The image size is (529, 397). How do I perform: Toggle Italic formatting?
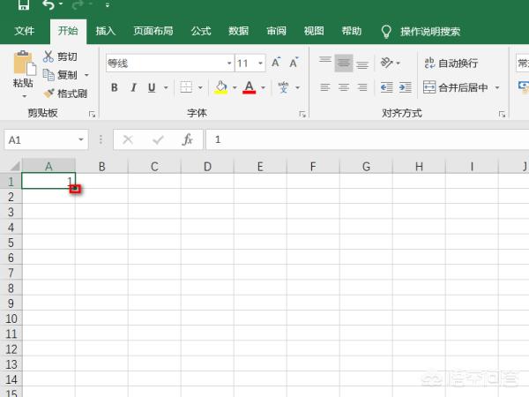point(133,87)
